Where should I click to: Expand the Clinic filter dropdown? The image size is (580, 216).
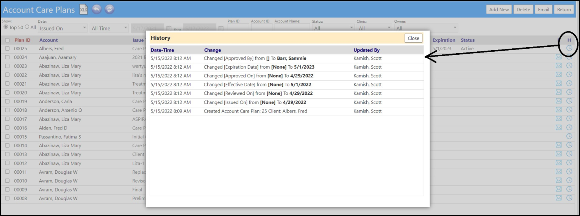[x=374, y=28]
